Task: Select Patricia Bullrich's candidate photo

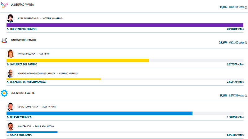Action: [11, 53]
